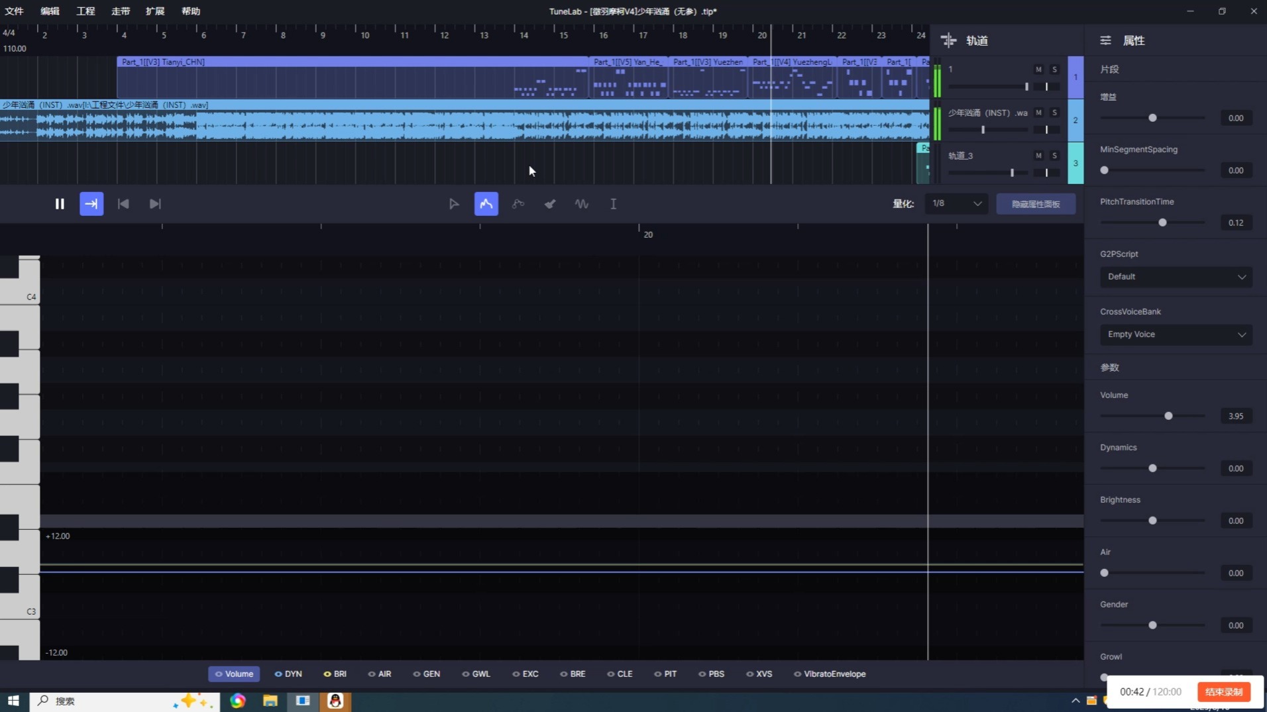Select the GWL parameter tab

[x=476, y=674]
